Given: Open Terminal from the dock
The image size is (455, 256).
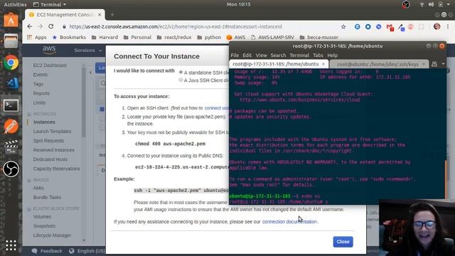Looking at the screenshot, I should pos(11,105).
